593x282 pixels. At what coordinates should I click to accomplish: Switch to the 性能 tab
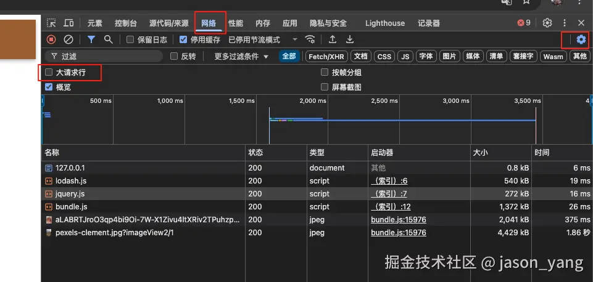(x=236, y=23)
